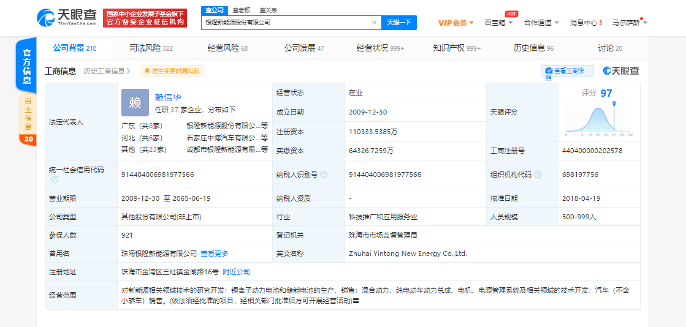Click the 人员规模 value 500-999人
Image resolution: width=686 pixels, height=327 pixels.
[x=579, y=216]
